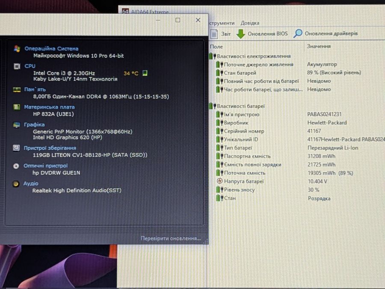Select the text Майкрософт Windows 10 Pro 64-bit
This screenshot has width=385, height=289.
pyautogui.click(x=79, y=55)
